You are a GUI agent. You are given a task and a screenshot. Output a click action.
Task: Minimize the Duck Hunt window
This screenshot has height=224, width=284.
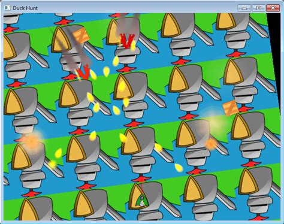click(x=244, y=8)
